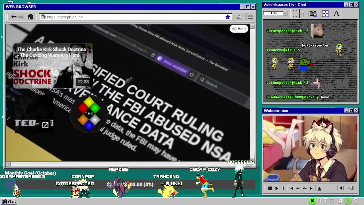Click the green Pepe frog emote

click(306, 64)
